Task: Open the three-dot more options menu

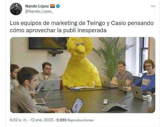Action: (153, 6)
